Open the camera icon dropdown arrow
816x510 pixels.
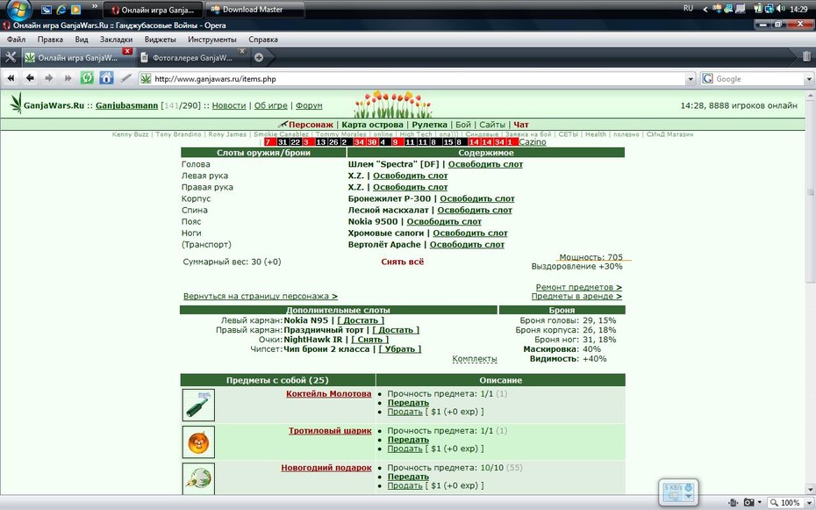tap(759, 503)
